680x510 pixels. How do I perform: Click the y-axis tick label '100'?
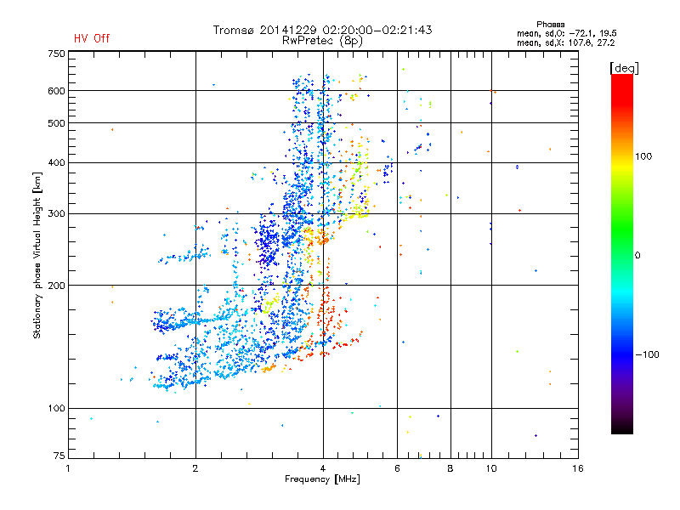coord(56,409)
